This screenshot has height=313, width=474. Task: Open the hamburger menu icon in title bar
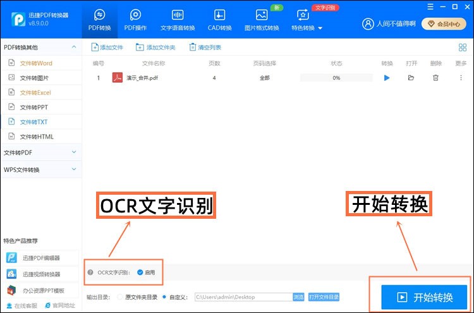[430, 7]
